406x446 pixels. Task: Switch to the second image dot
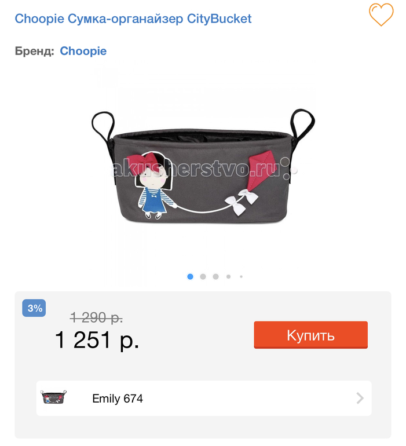(203, 276)
